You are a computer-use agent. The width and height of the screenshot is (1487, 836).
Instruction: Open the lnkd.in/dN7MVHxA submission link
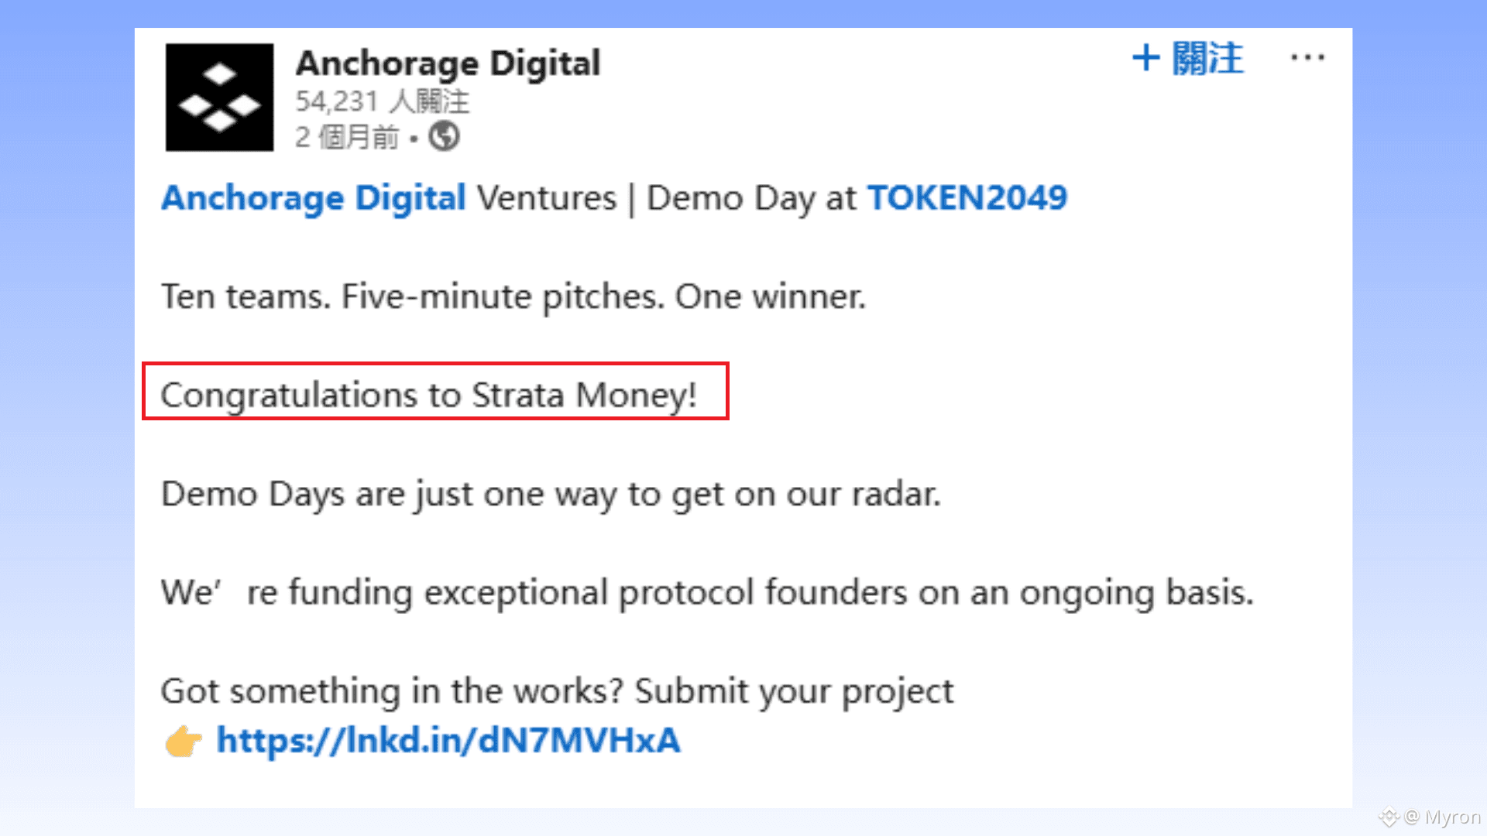[448, 741]
